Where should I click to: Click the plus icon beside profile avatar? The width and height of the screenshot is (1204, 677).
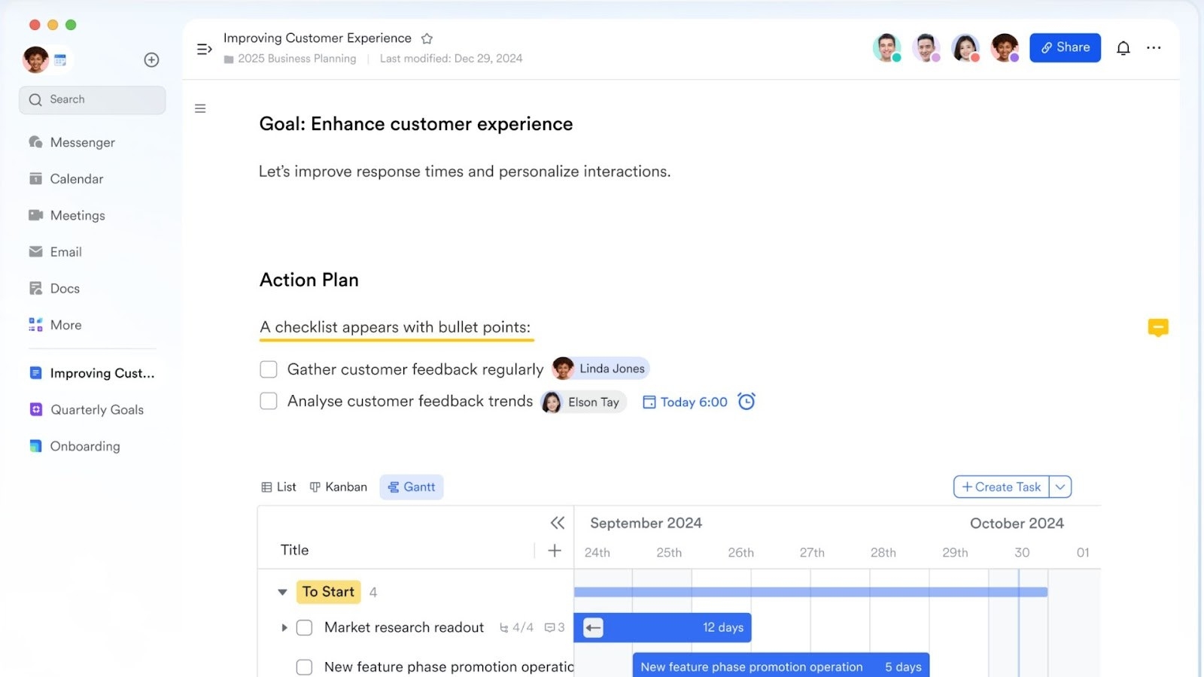(x=151, y=59)
